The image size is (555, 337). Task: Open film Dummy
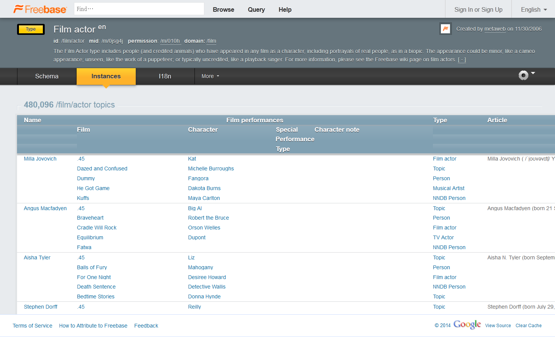click(x=86, y=178)
